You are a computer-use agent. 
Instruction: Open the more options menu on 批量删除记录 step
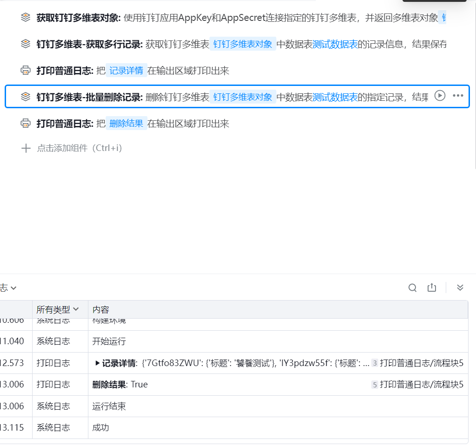point(458,96)
